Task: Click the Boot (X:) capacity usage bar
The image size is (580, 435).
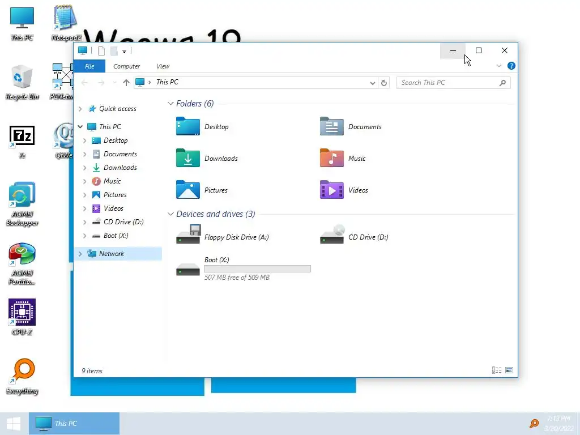Action: click(x=258, y=269)
